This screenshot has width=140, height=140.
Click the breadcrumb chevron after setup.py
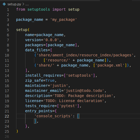pos(23,4)
